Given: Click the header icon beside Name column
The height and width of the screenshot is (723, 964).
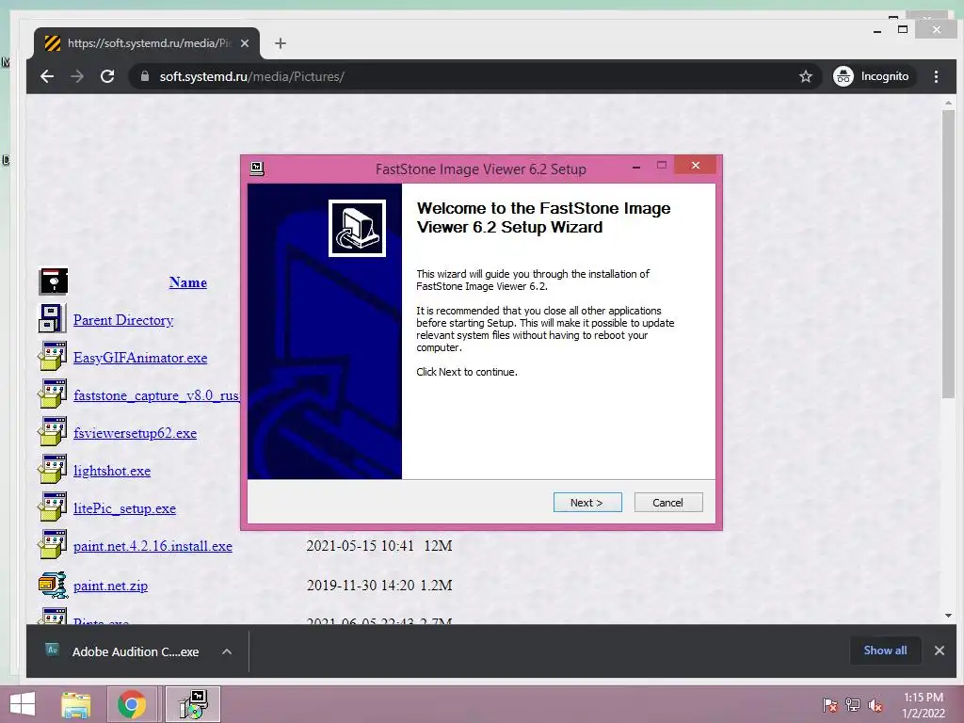Looking at the screenshot, I should tap(54, 281).
